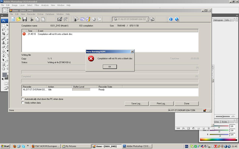This screenshot has height=149, width=239.
Task: Select Photoshop's Blur tool
Action: pos(4,51)
